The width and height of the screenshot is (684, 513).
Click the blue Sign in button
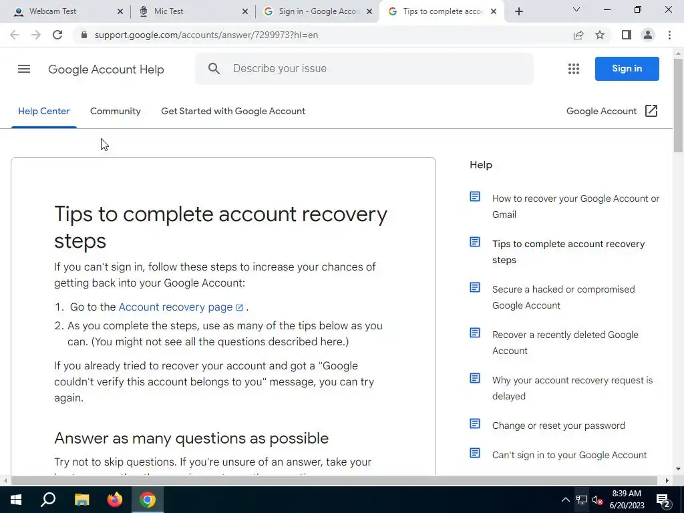(627, 69)
